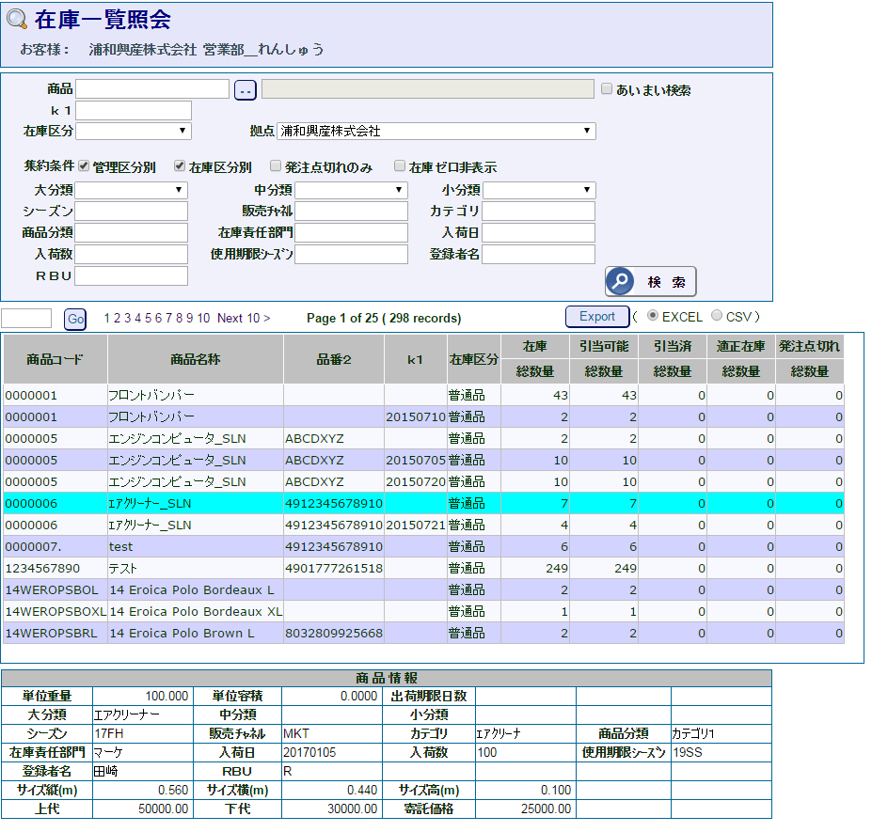Click the RBU input field
The height and width of the screenshot is (832, 872).
pos(132,276)
